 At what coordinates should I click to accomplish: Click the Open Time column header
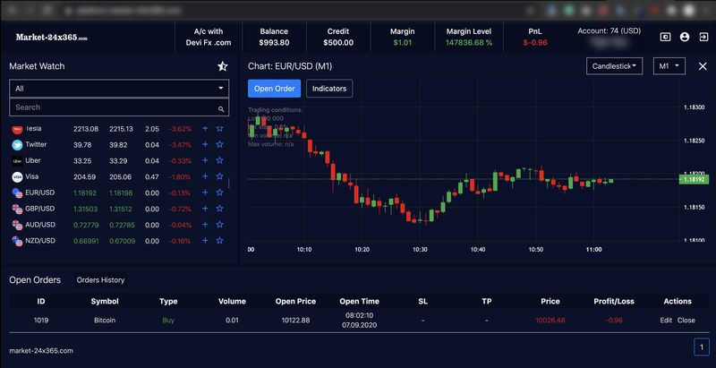point(360,302)
